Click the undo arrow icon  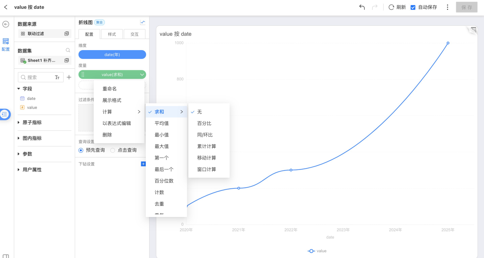362,7
